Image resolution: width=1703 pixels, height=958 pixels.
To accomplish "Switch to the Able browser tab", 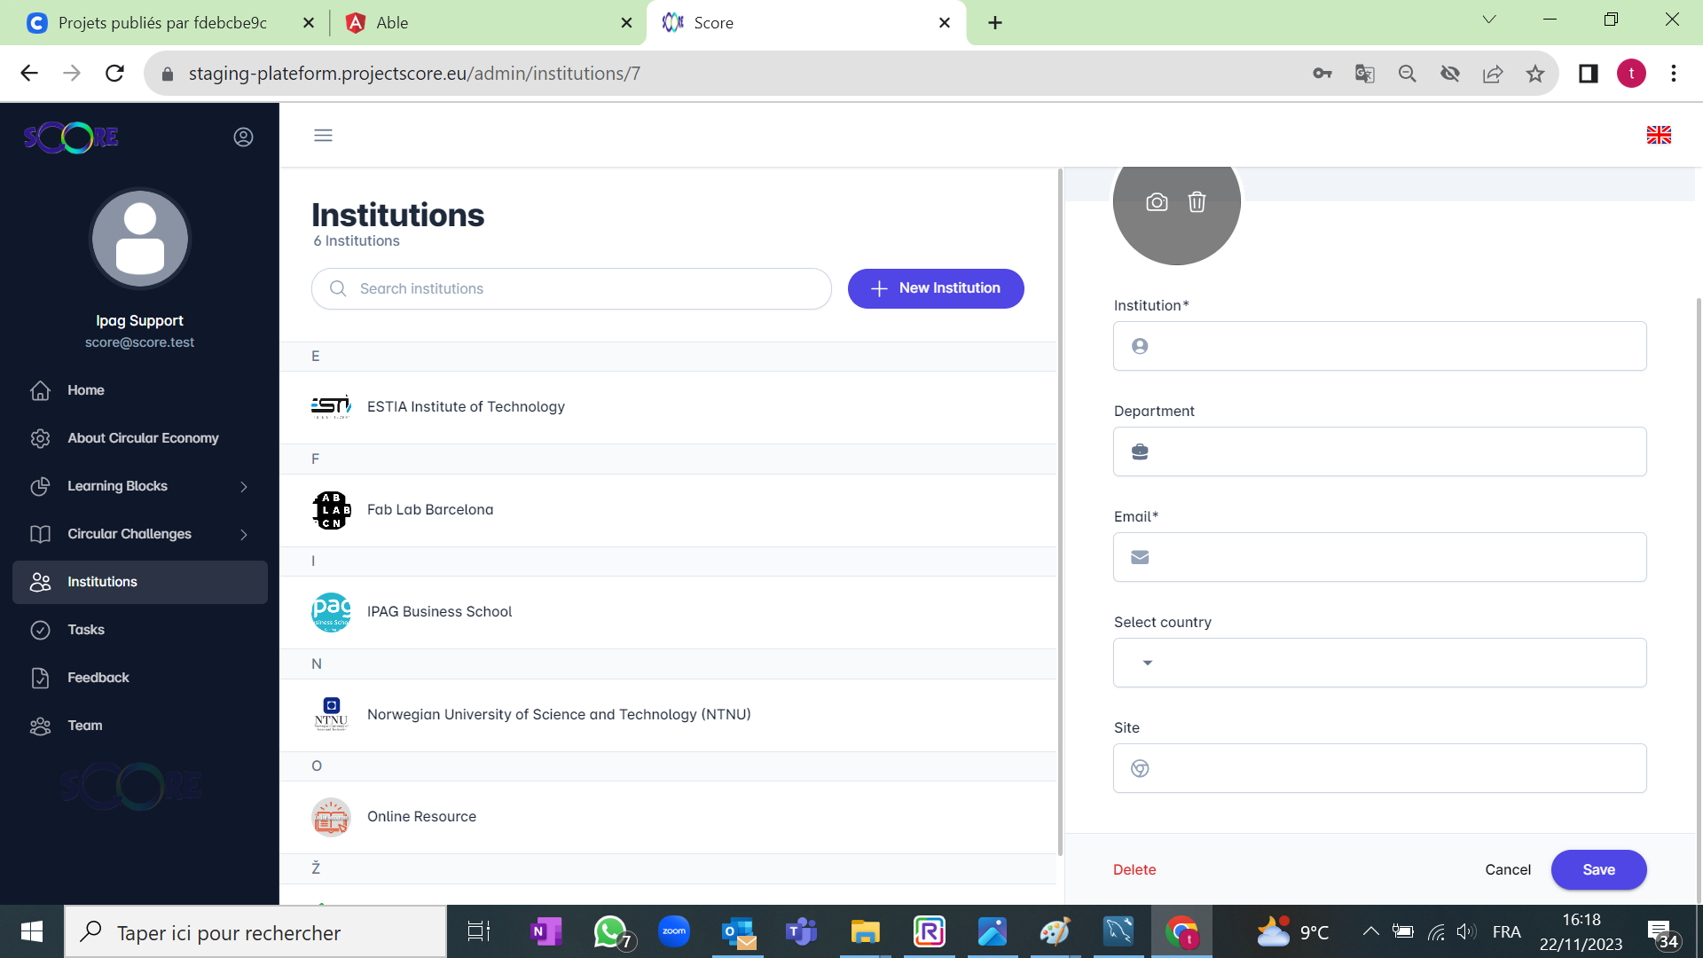I will pyautogui.click(x=479, y=23).
